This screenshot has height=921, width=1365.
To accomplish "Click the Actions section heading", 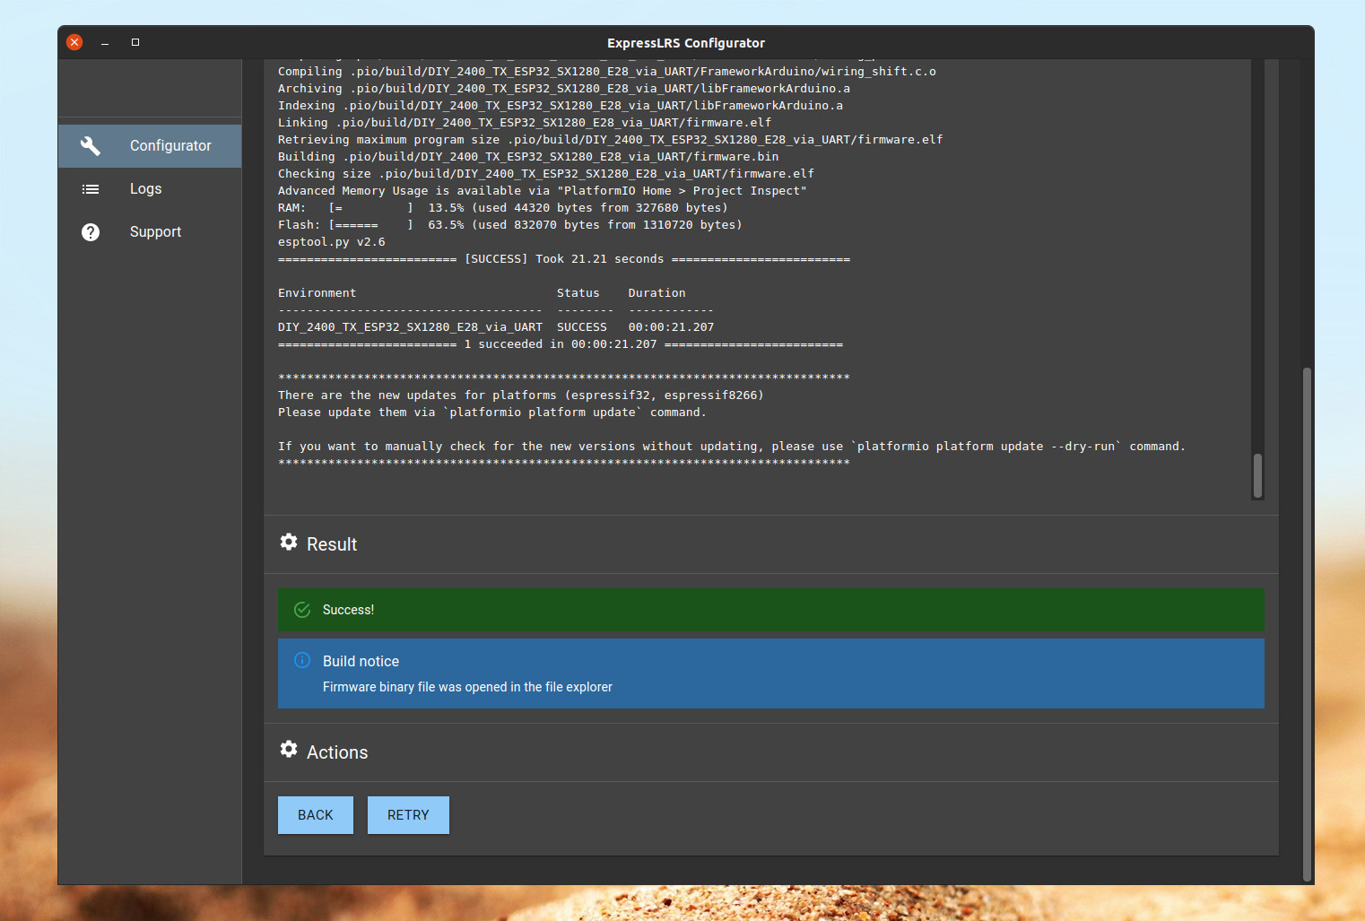I will 337,752.
